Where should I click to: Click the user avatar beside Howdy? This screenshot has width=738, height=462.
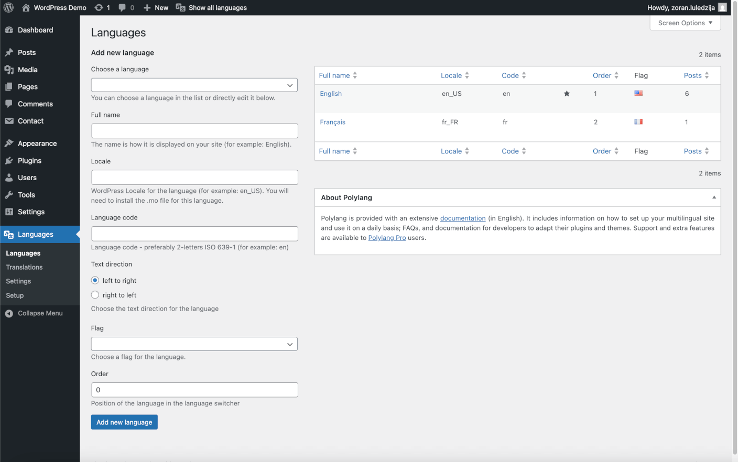click(x=723, y=7)
